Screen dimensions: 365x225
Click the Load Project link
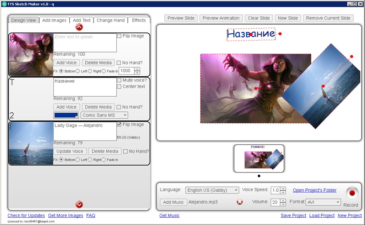322,215
